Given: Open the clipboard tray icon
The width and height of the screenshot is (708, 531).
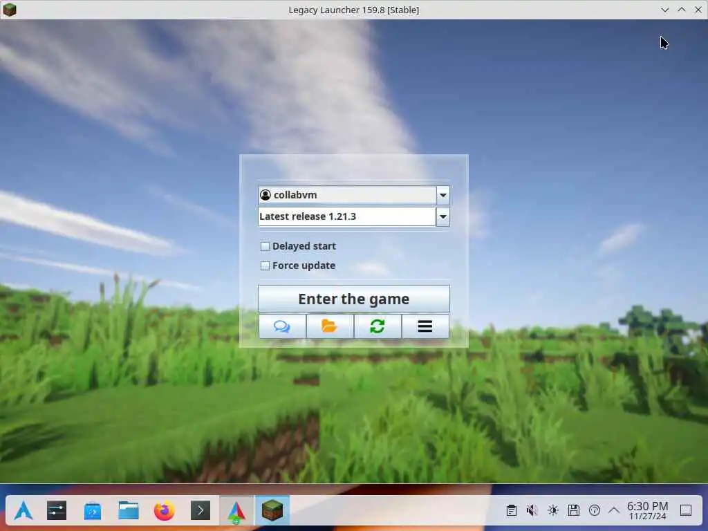Looking at the screenshot, I should pos(512,510).
